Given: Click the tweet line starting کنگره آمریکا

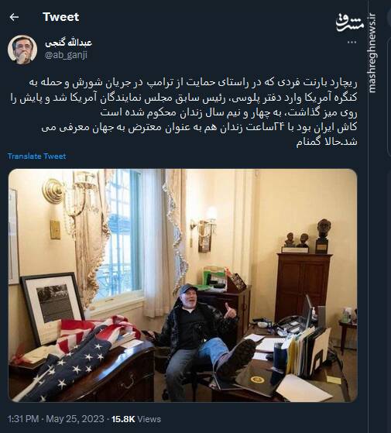Looking at the screenshot, I should click(183, 98).
